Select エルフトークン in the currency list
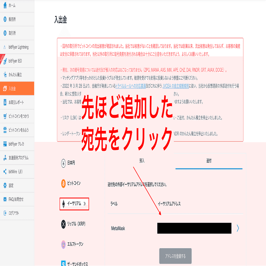266x266 pixels. (75, 244)
